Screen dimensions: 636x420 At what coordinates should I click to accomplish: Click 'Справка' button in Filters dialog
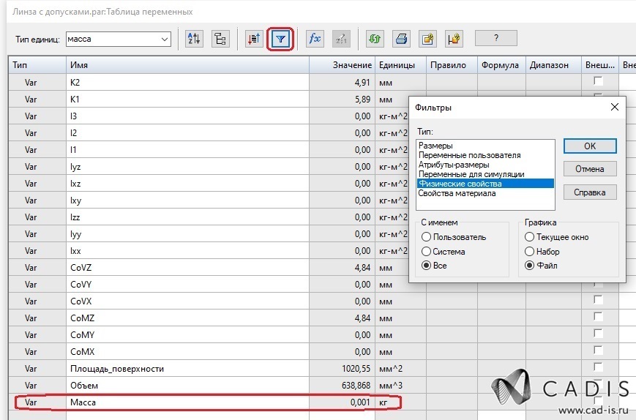click(590, 192)
